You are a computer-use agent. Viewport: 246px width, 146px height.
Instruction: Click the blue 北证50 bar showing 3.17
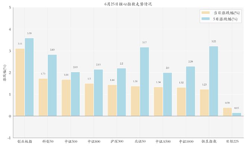[x=145, y=82]
